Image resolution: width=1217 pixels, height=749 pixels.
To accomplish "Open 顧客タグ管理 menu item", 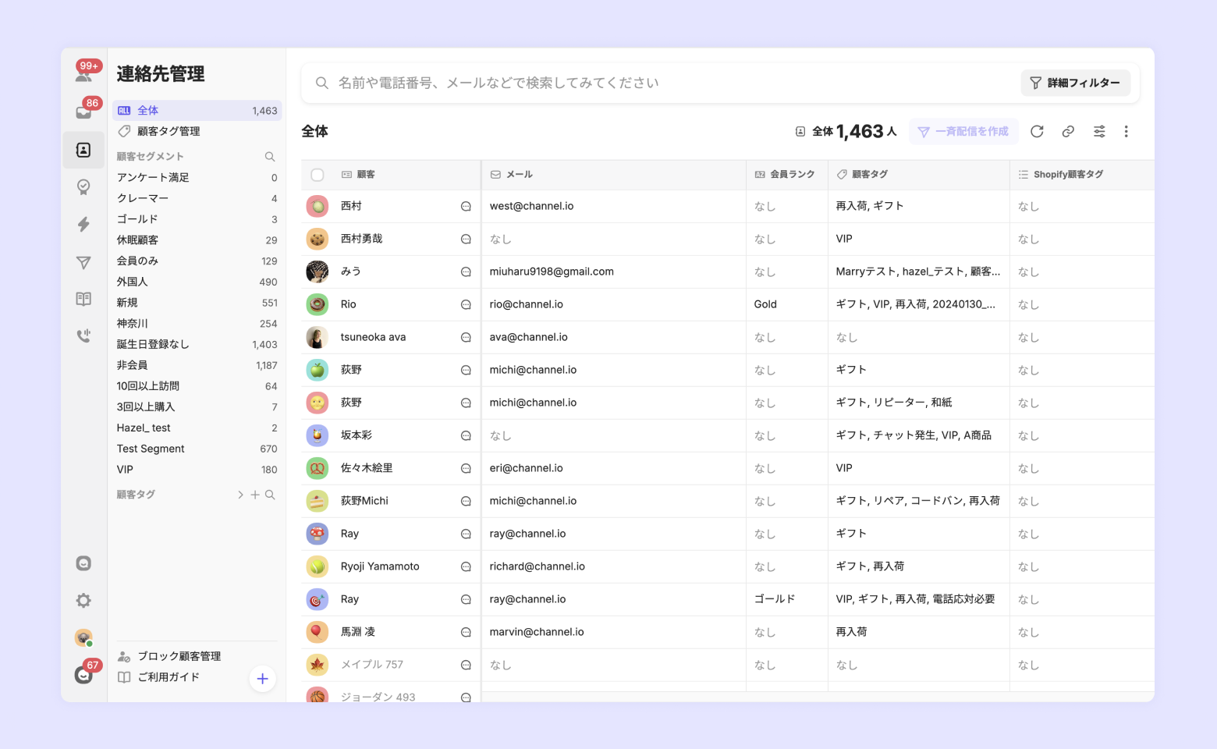I will click(x=197, y=131).
